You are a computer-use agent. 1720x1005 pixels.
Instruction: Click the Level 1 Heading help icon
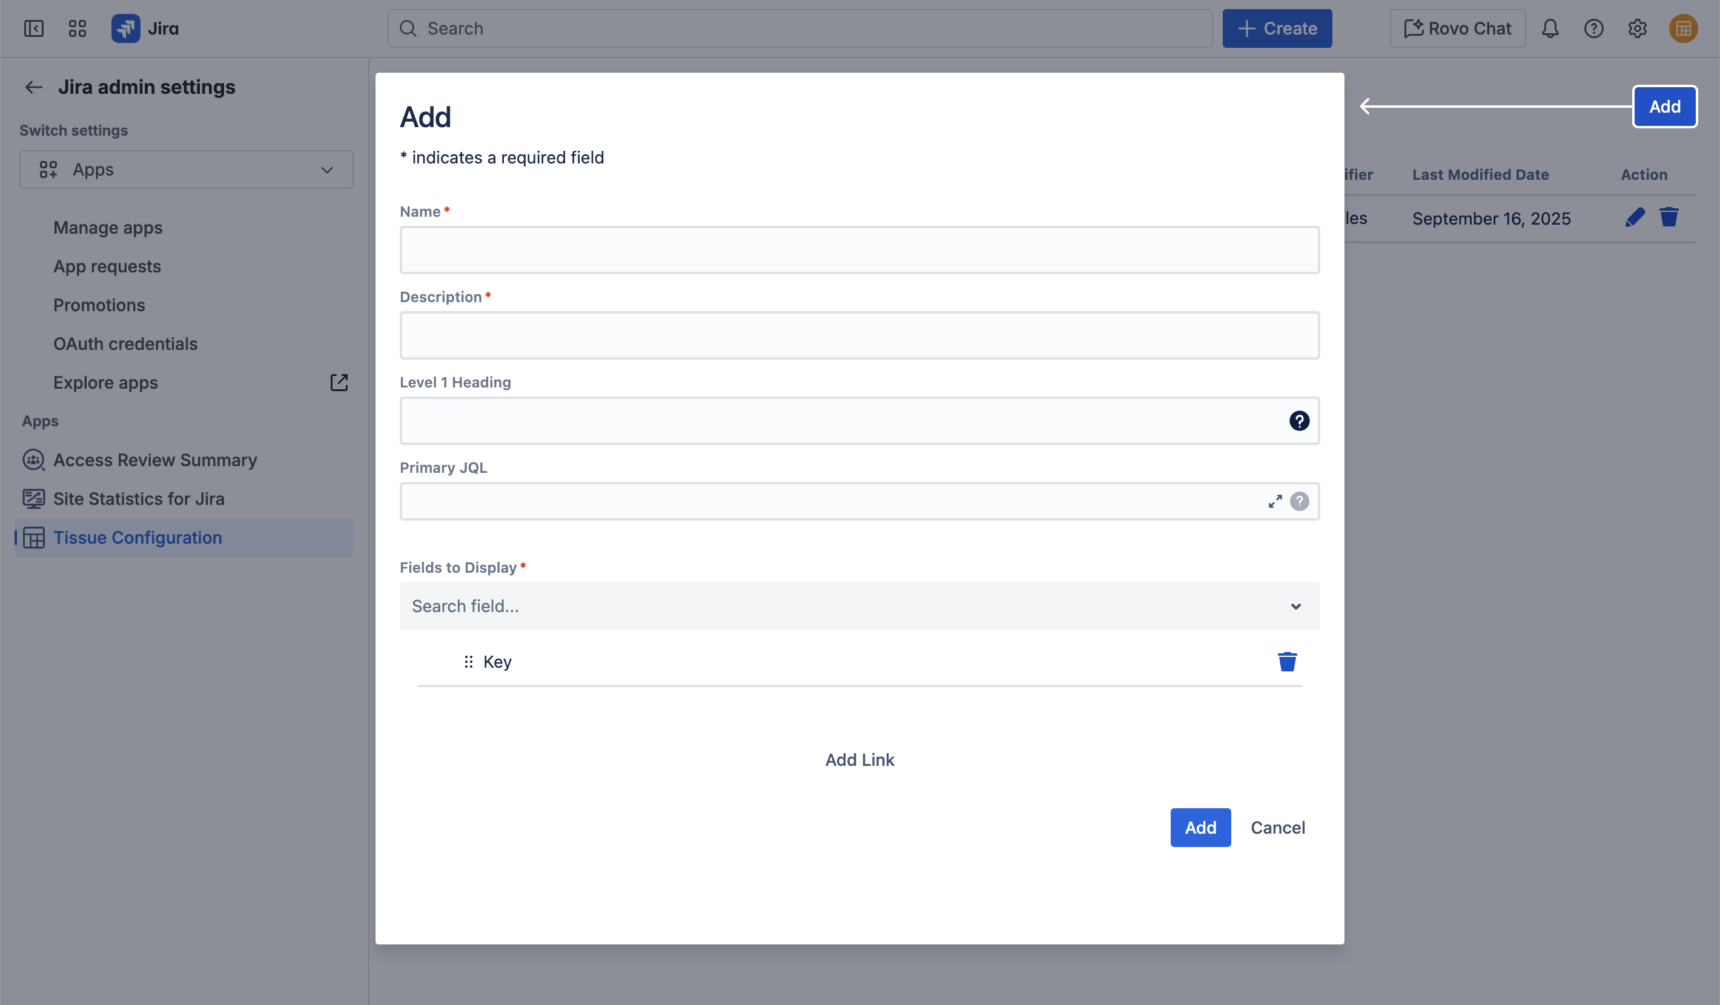coord(1299,421)
